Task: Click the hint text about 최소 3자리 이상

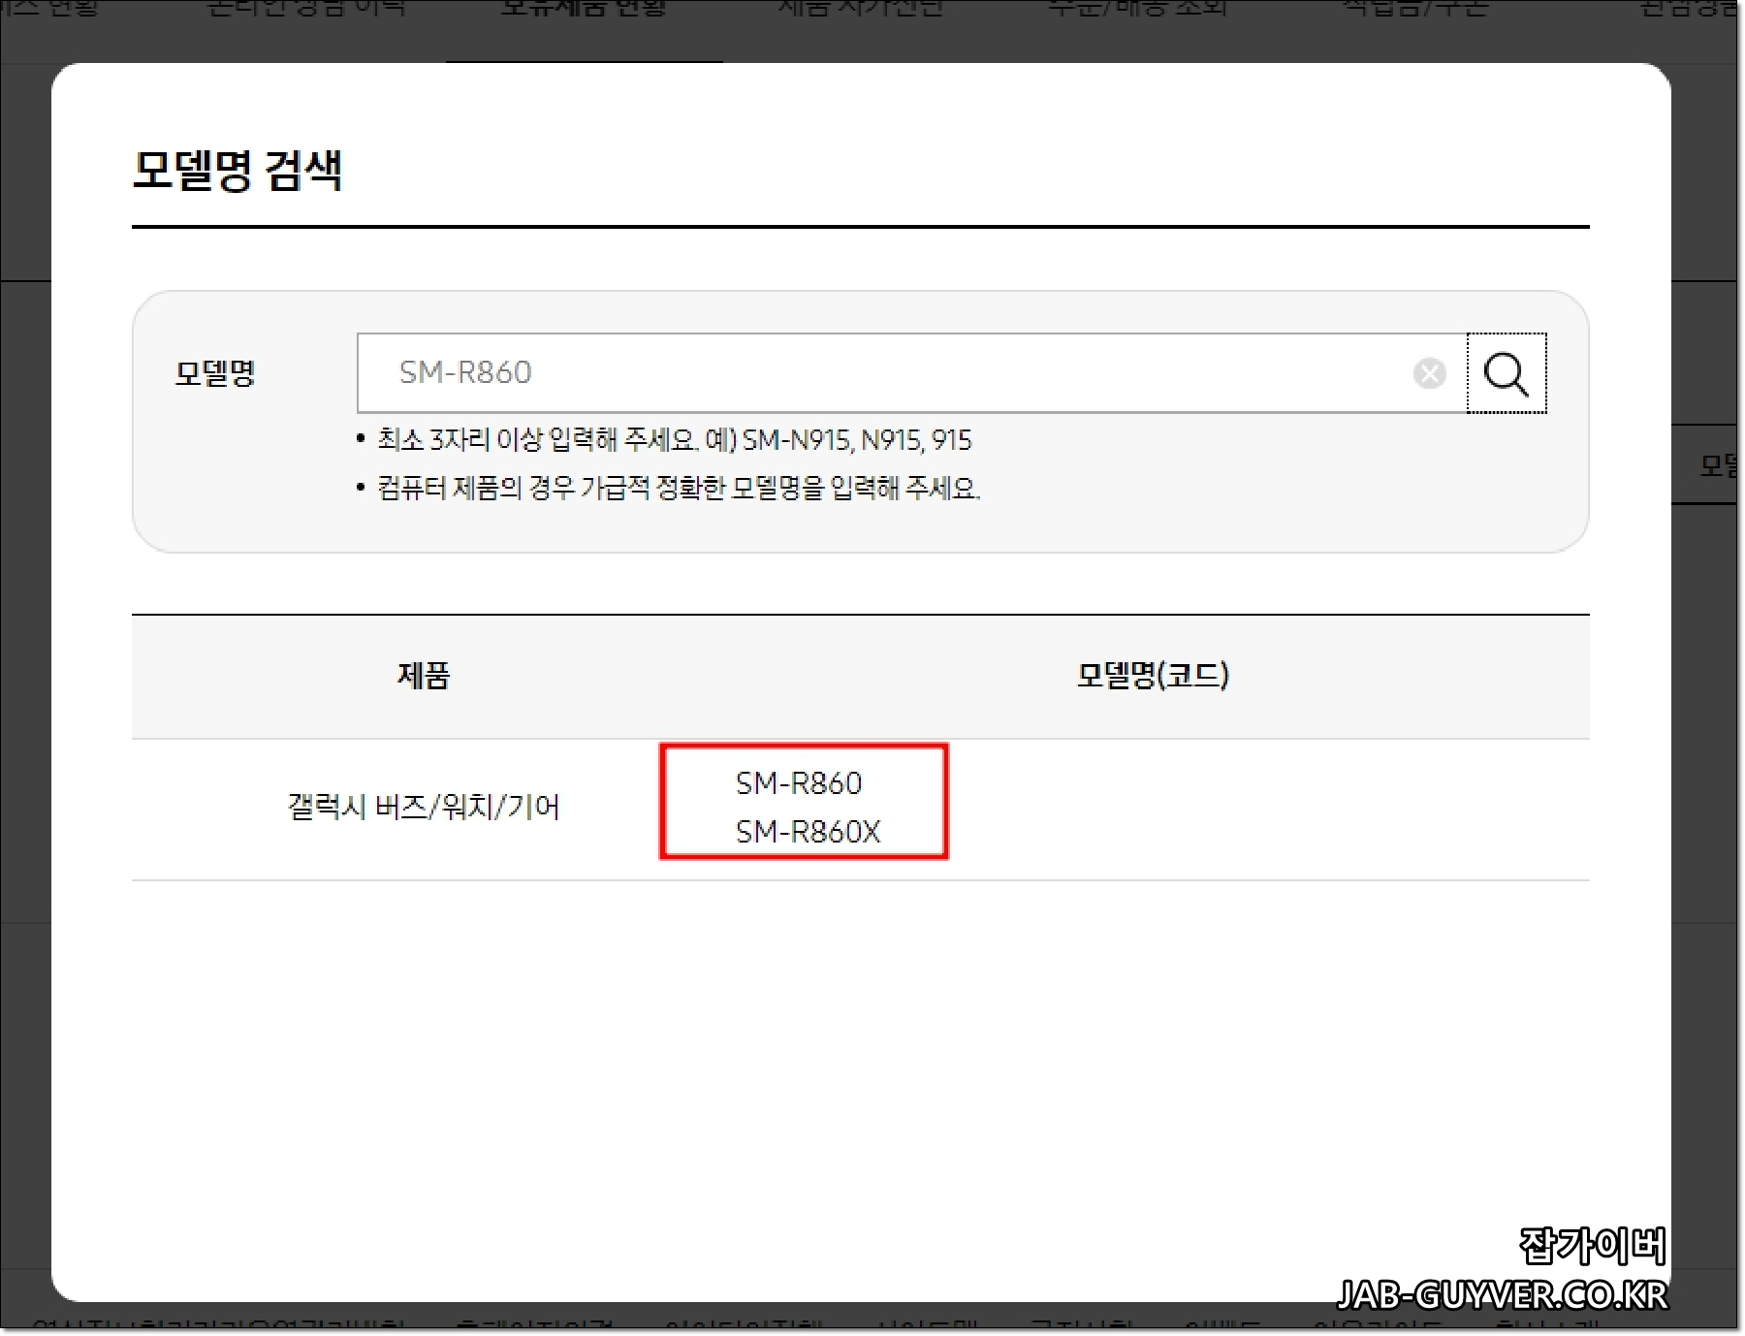Action: (675, 440)
